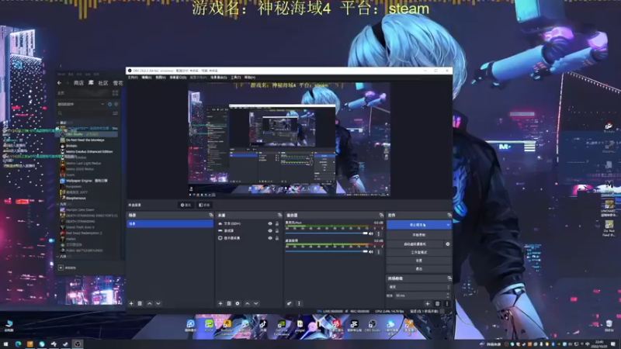This screenshot has height=349, width=621.
Task: Remove selected scene with the trash icon
Action: (140, 303)
